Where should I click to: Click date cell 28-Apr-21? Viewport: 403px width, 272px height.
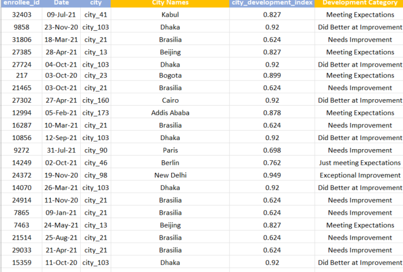click(62, 52)
